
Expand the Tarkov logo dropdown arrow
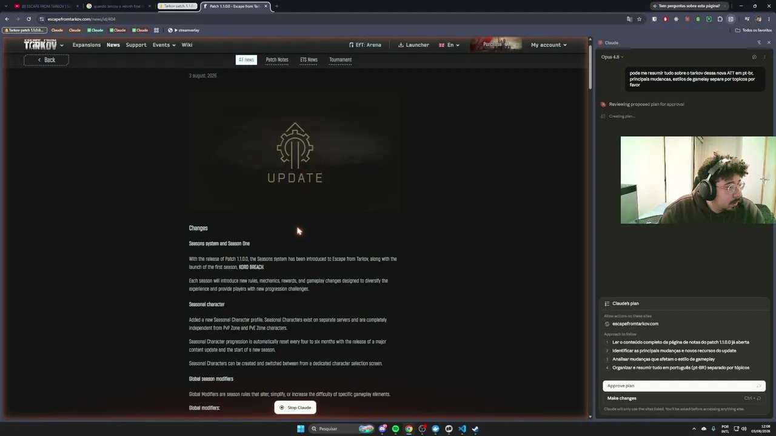pos(61,45)
